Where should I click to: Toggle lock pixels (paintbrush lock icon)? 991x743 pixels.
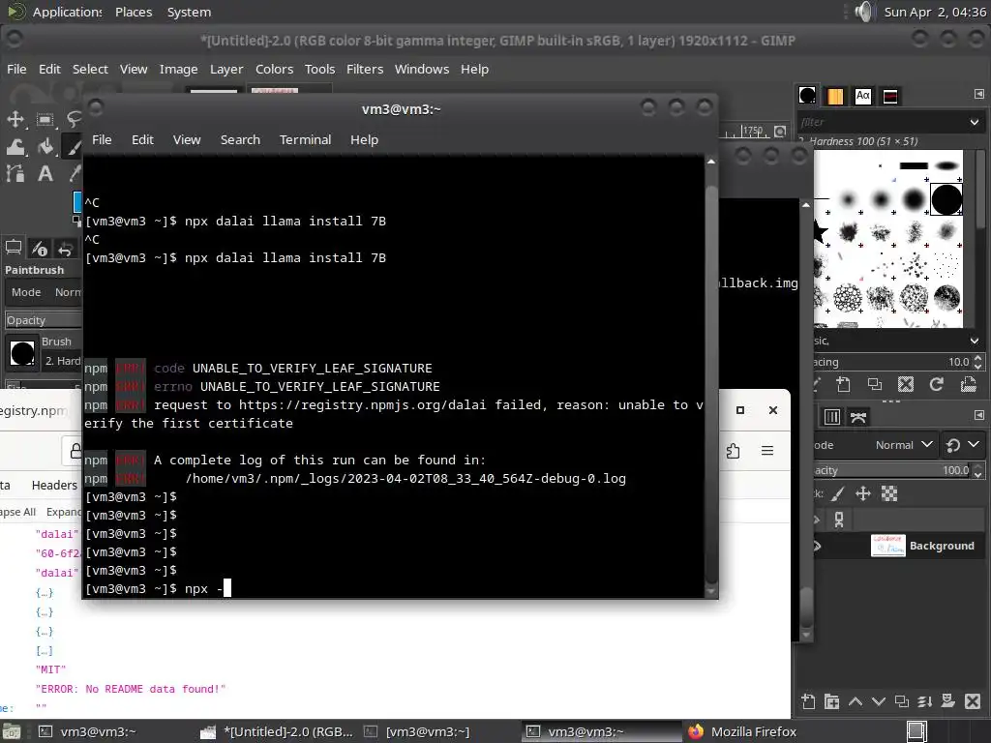(x=837, y=494)
